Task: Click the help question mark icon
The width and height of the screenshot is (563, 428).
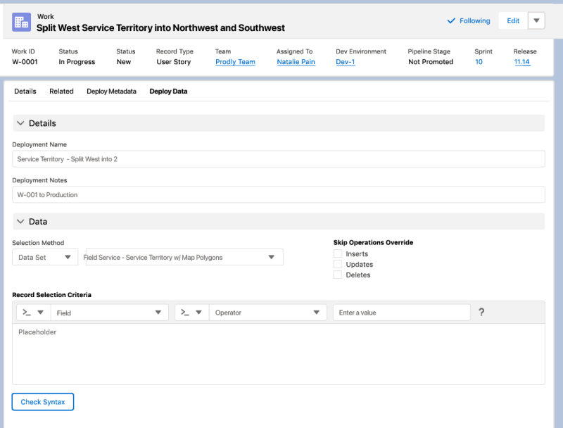Action: click(x=481, y=312)
